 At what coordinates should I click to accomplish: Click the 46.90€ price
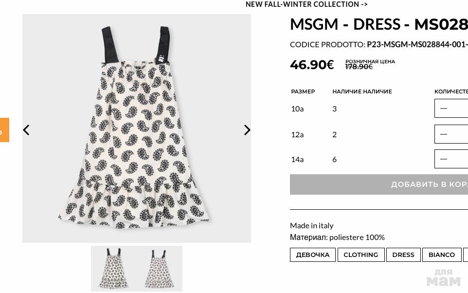tap(312, 65)
